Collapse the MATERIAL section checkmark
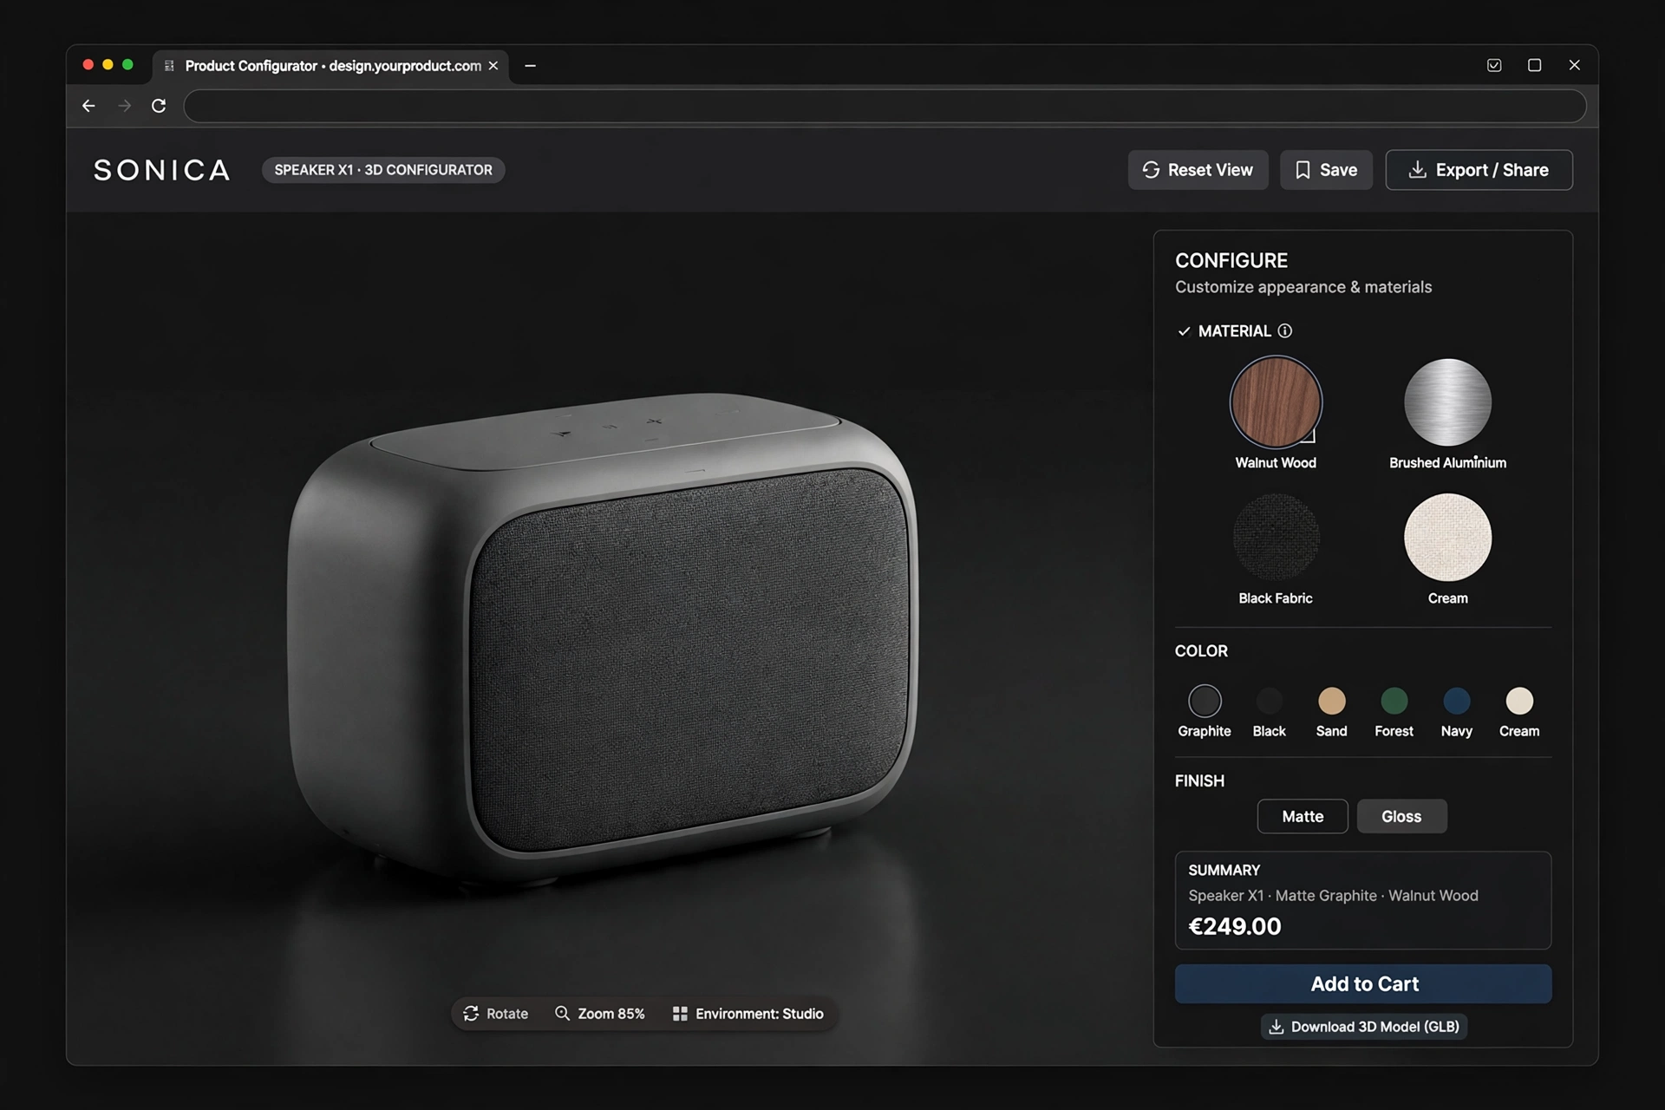The height and width of the screenshot is (1110, 1665). click(x=1184, y=331)
